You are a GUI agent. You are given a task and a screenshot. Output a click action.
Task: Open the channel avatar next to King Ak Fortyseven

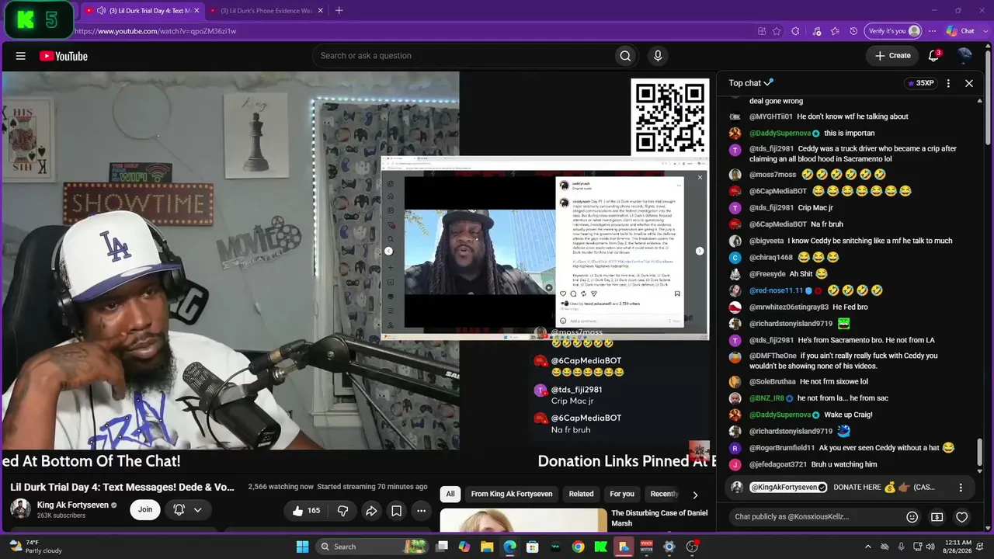[20, 510]
